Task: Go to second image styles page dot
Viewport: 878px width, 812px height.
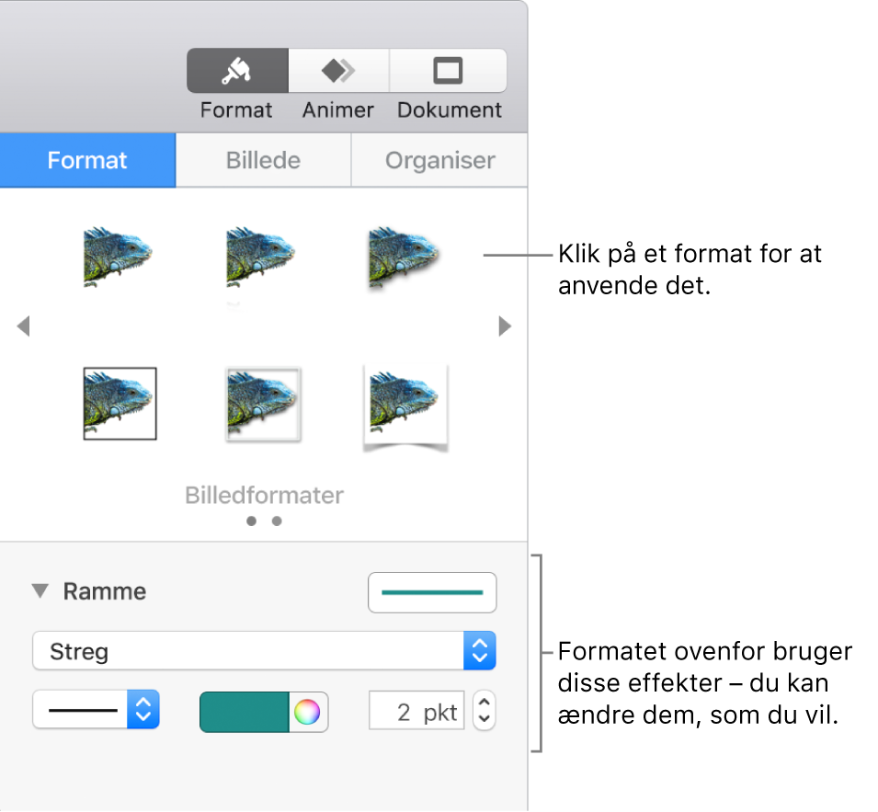Action: pos(277,520)
